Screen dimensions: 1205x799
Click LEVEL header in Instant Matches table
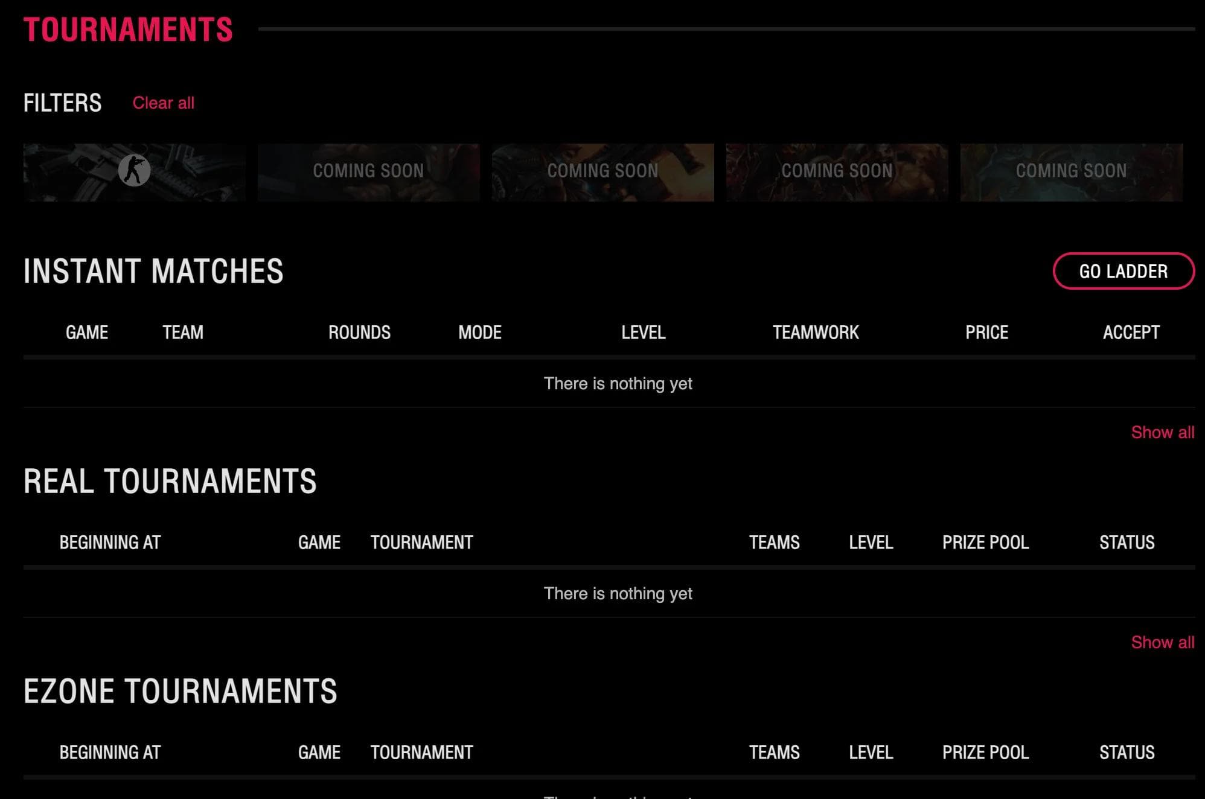click(x=643, y=333)
